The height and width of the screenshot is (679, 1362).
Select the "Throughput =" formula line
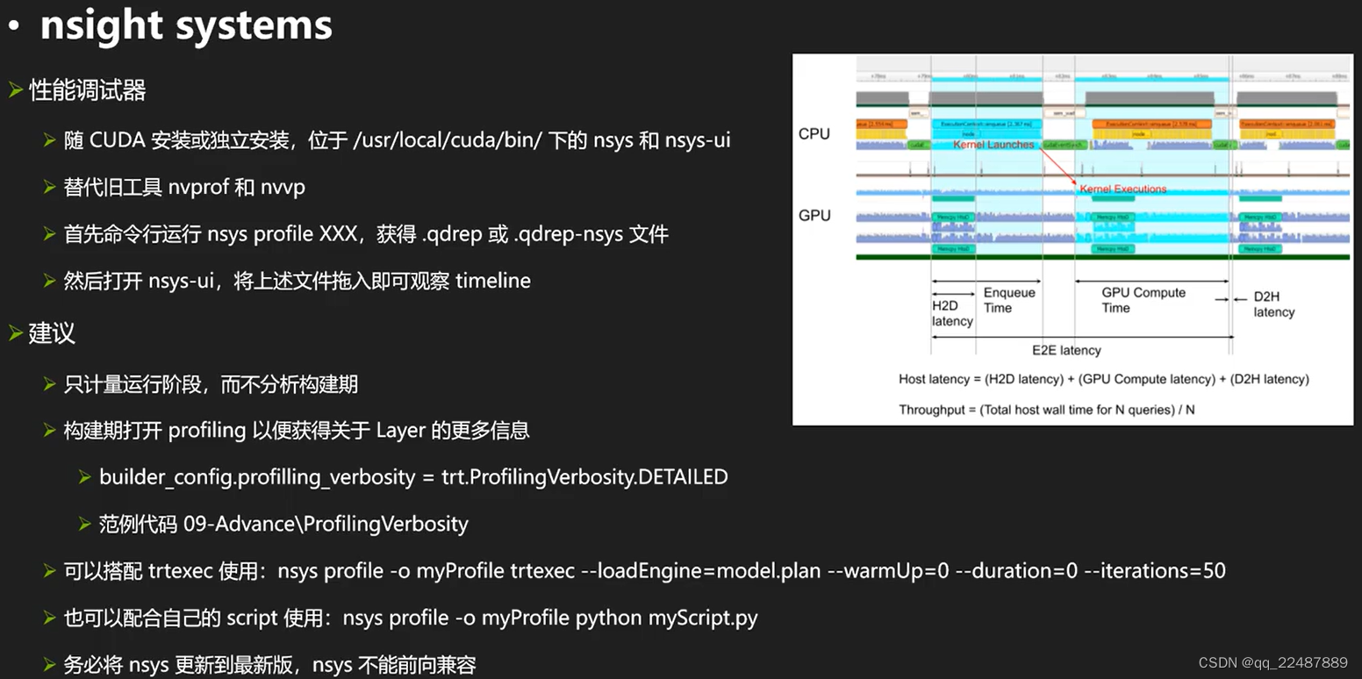coord(1046,410)
